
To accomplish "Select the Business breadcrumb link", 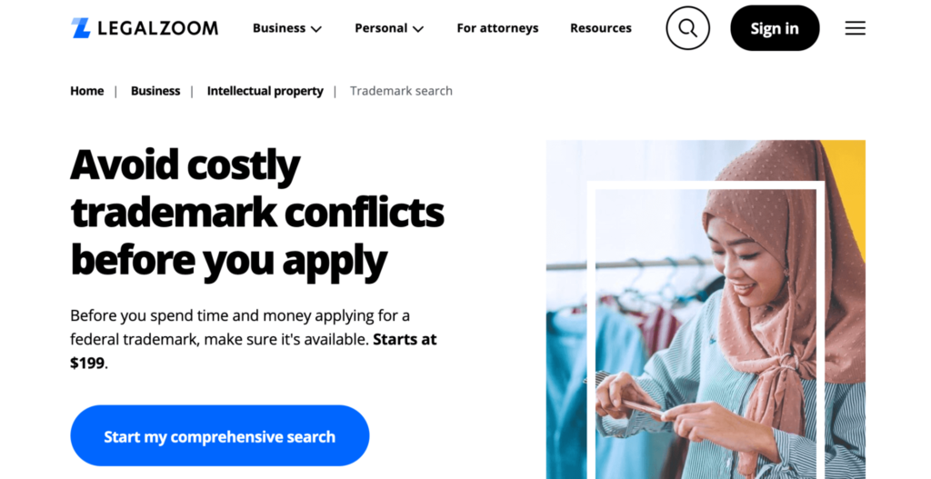I will (155, 91).
